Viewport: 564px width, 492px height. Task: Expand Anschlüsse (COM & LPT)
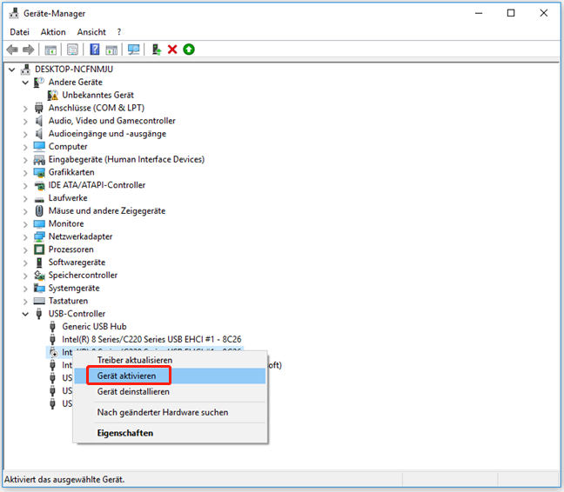[25, 109]
